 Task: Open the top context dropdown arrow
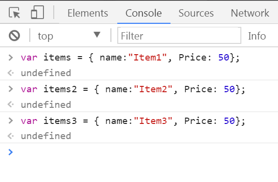click(97, 35)
